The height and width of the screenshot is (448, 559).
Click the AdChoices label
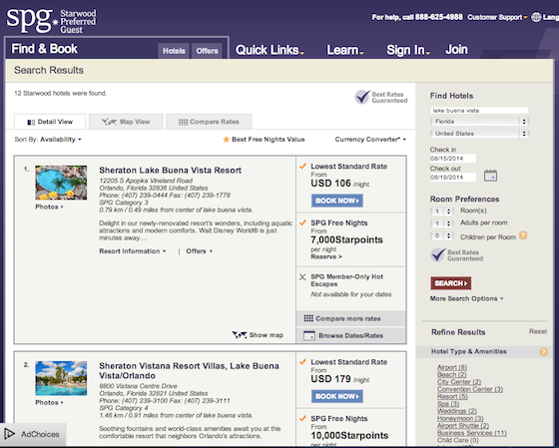tap(40, 434)
